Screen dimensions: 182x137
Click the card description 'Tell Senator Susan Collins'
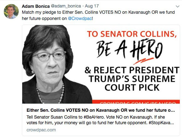[100, 120]
